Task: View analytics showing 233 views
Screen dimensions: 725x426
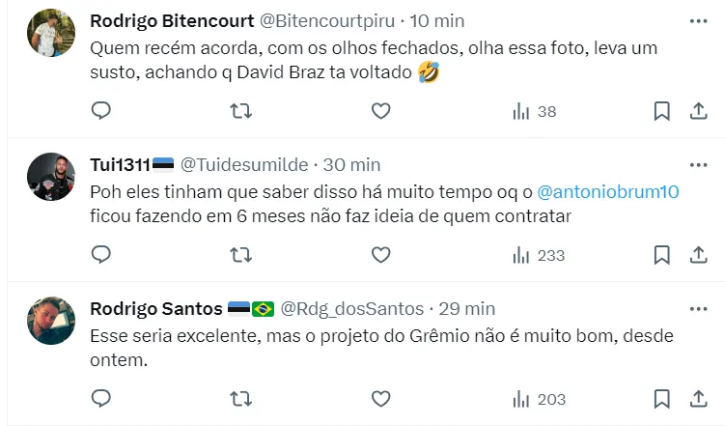Action: coord(539,254)
